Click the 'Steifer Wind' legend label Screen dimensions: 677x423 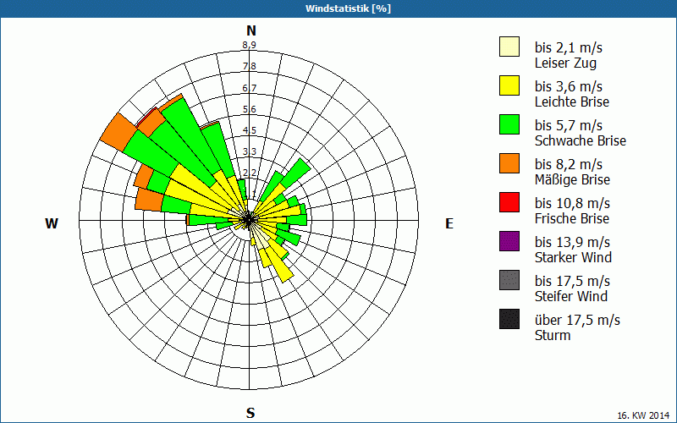(571, 297)
